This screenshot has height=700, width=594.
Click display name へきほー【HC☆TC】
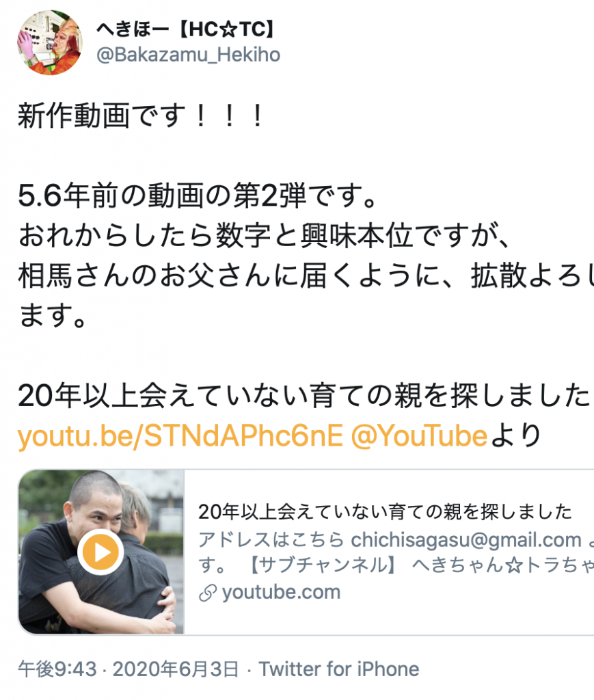(x=187, y=29)
